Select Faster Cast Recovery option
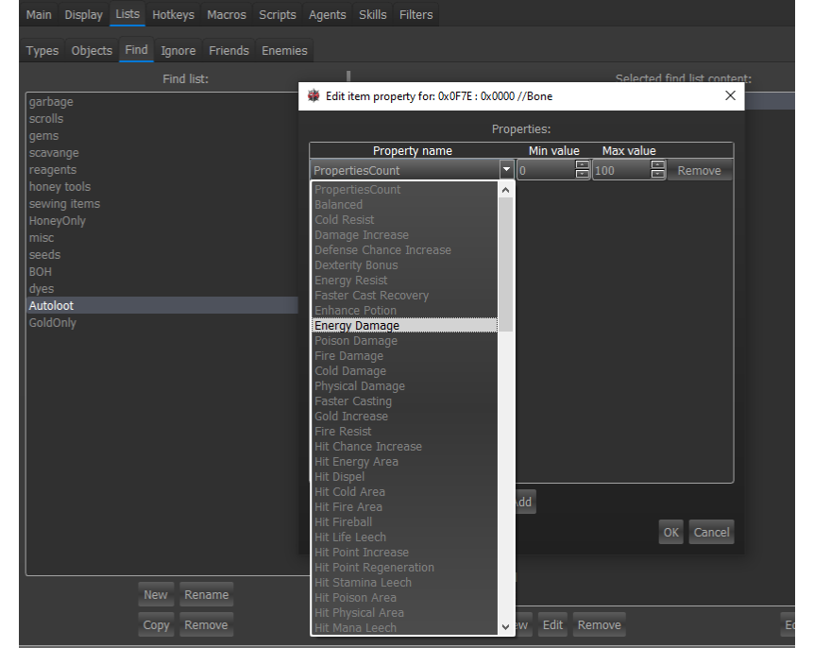The width and height of the screenshot is (814, 648). click(x=404, y=296)
